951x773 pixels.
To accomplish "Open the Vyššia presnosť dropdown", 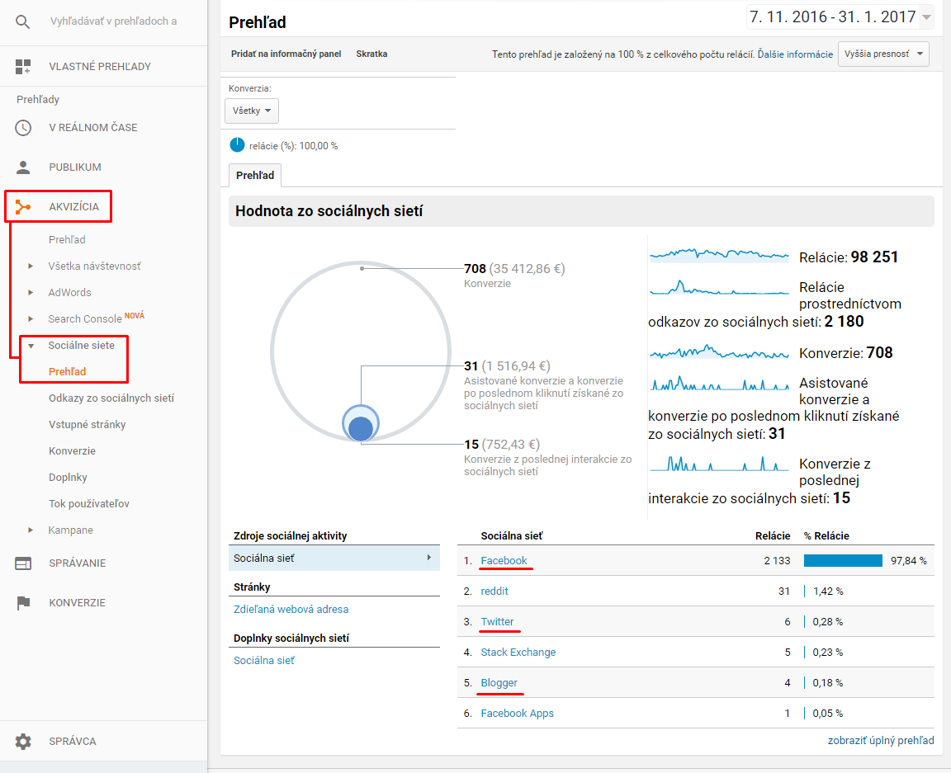I will (x=883, y=54).
